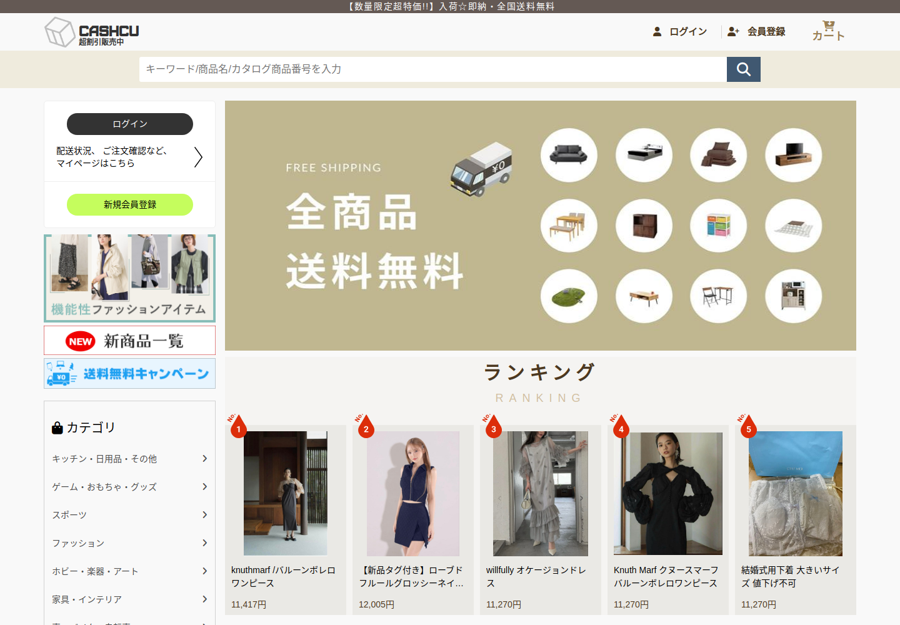The height and width of the screenshot is (625, 900).
Task: Select the dark wooden shelf circle icon
Action: point(644,226)
